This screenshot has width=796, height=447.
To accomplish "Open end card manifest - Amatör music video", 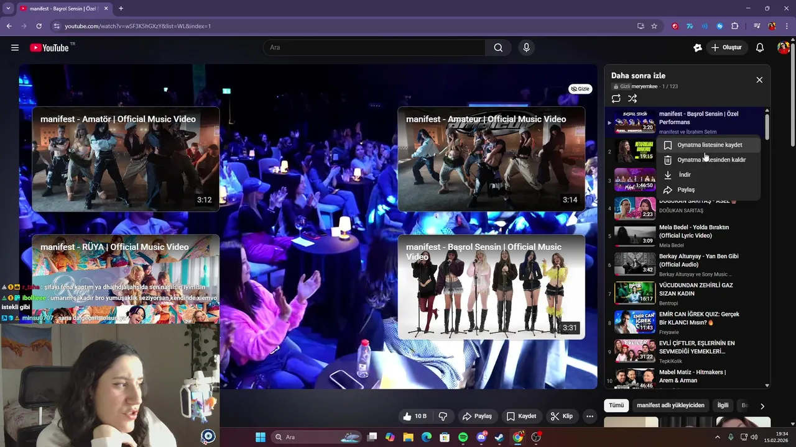I will (126, 160).
